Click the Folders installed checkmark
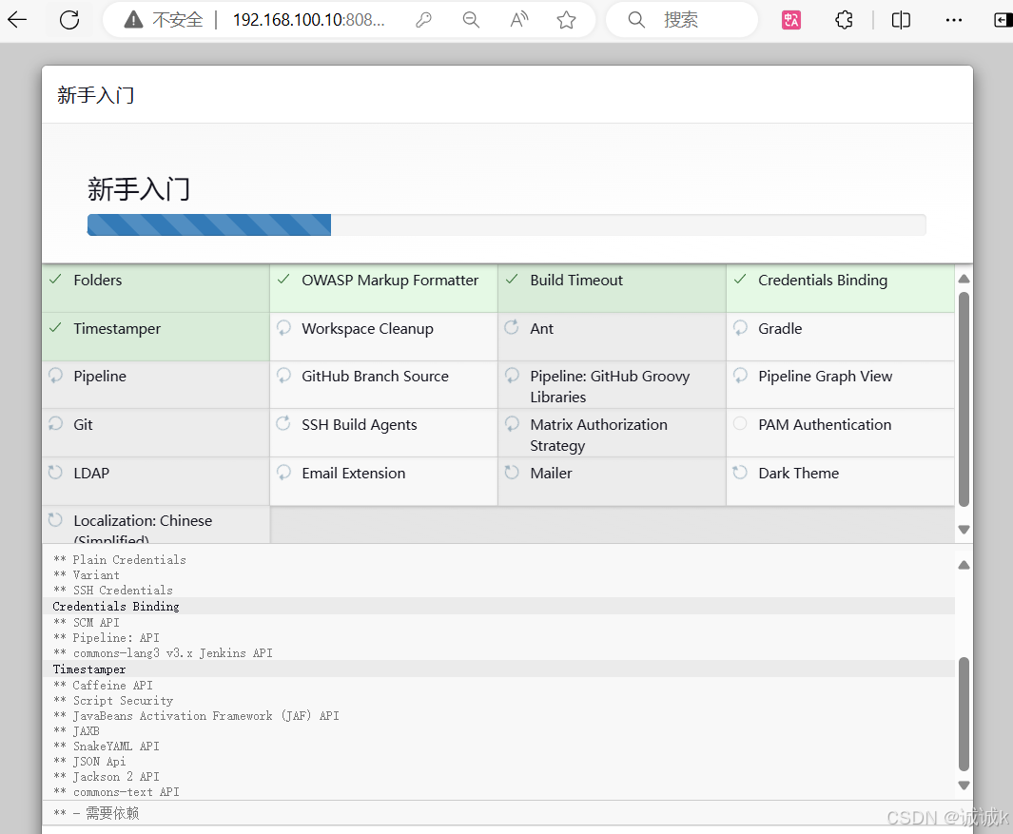Viewport: 1013px width, 834px height. [55, 279]
